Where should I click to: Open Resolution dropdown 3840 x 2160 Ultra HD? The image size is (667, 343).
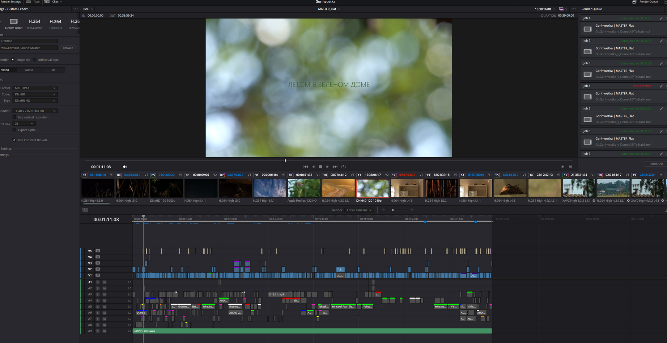point(35,111)
